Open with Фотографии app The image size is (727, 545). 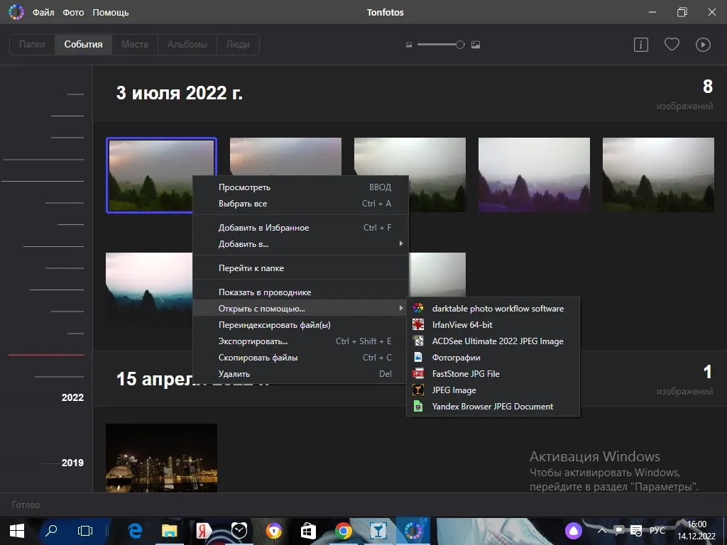493,358
